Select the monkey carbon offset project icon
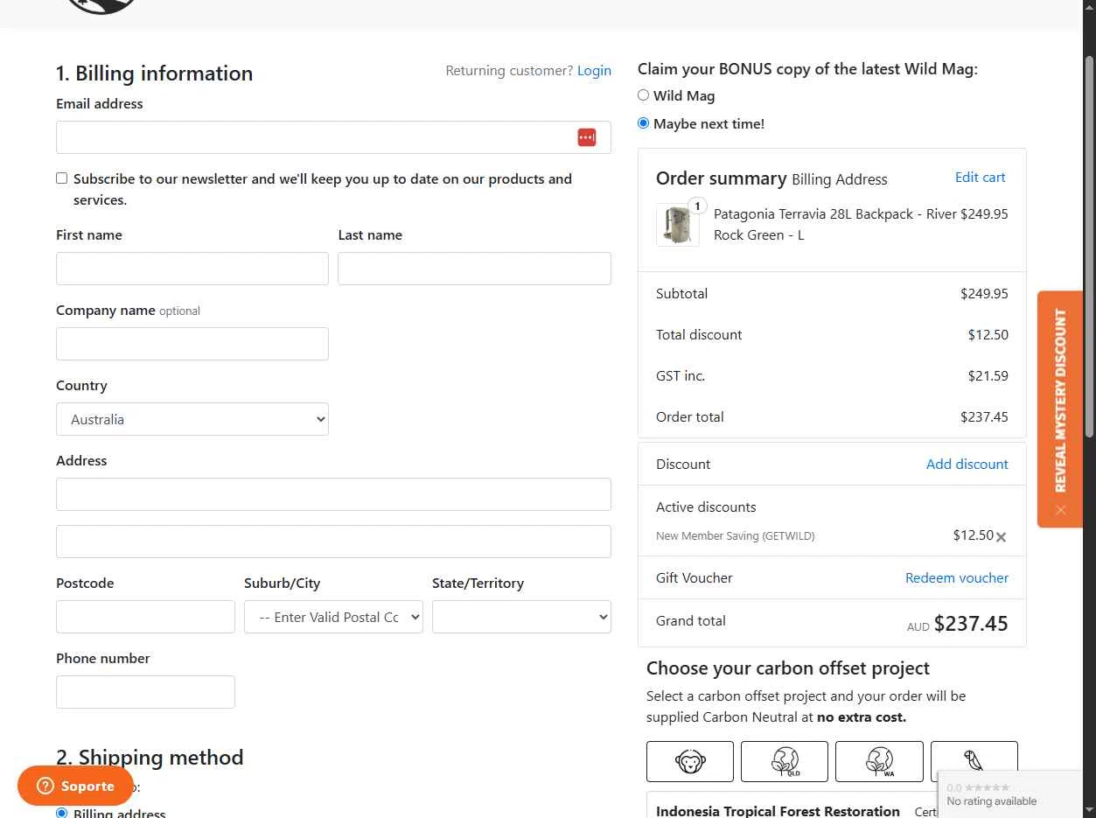 tap(690, 761)
